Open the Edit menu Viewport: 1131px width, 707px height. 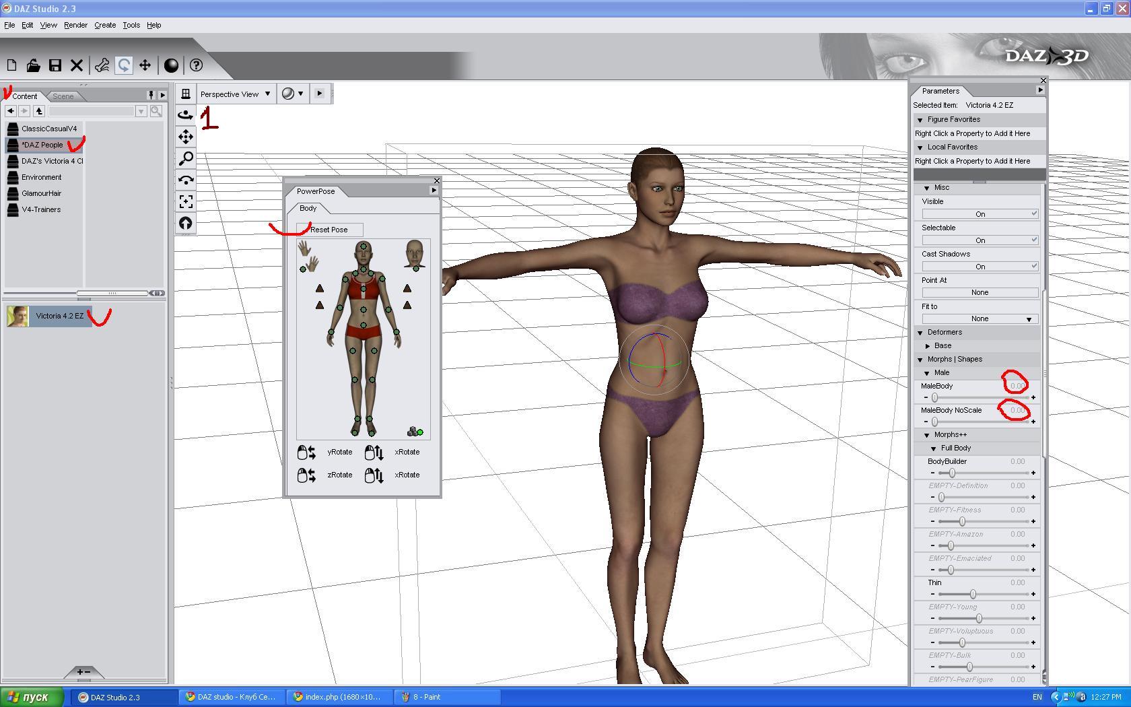[27, 25]
